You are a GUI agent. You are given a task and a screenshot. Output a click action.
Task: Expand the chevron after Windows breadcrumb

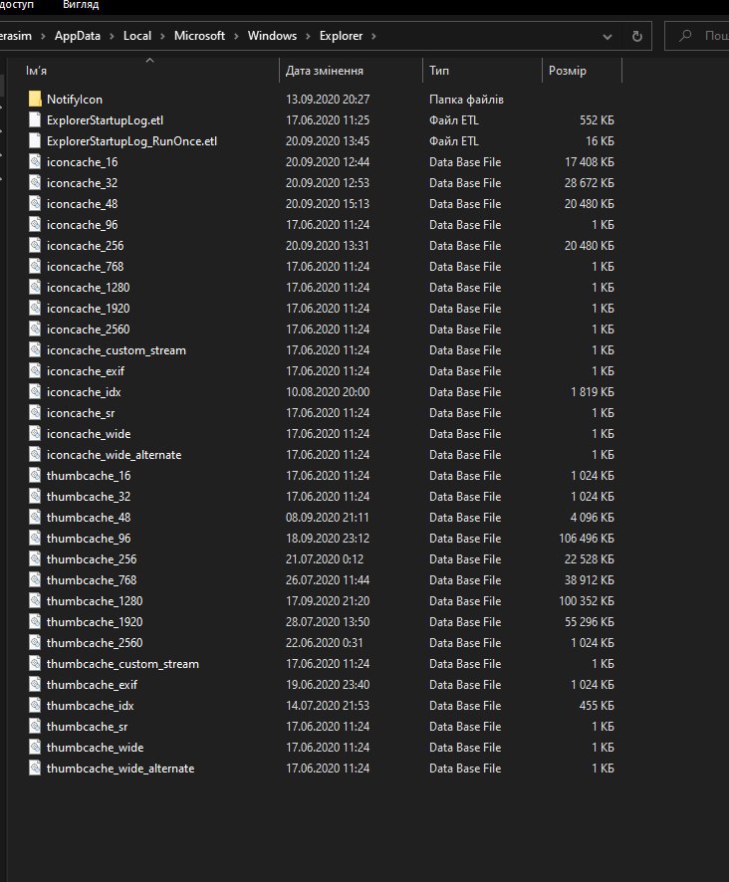308,37
